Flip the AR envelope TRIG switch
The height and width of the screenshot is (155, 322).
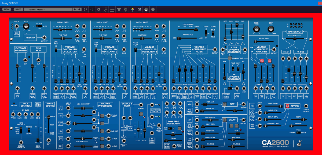pyautogui.click(x=233, y=68)
